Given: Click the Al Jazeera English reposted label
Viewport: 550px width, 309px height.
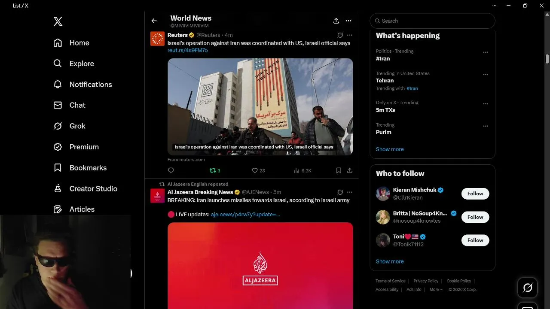Looking at the screenshot, I should (x=198, y=184).
